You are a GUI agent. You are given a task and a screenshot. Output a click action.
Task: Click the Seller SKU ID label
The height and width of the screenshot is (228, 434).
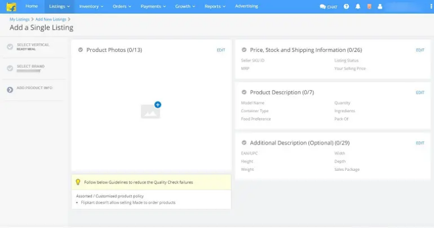(x=252, y=61)
